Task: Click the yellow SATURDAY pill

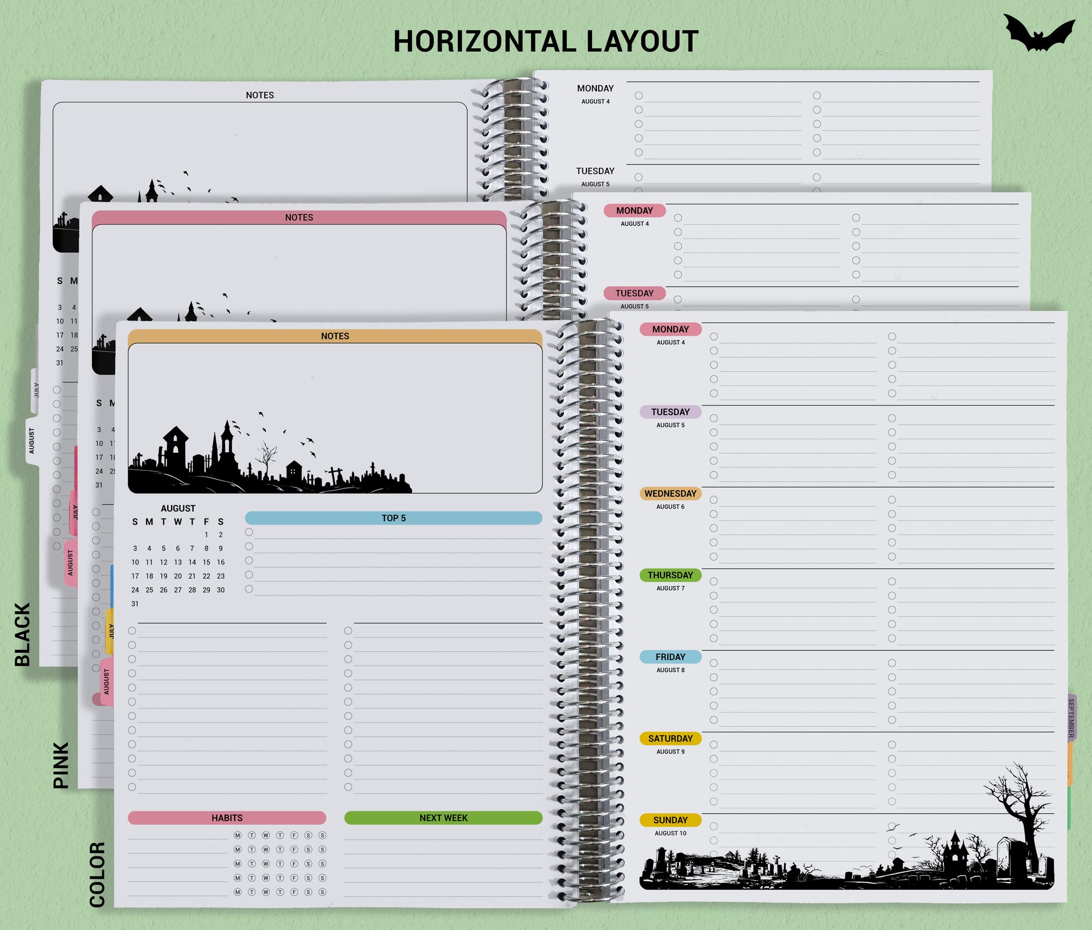Action: point(671,739)
